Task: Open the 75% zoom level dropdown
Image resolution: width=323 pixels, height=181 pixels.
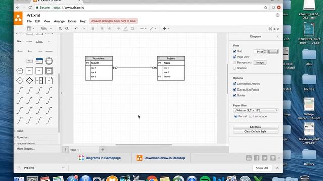Action: (46, 28)
